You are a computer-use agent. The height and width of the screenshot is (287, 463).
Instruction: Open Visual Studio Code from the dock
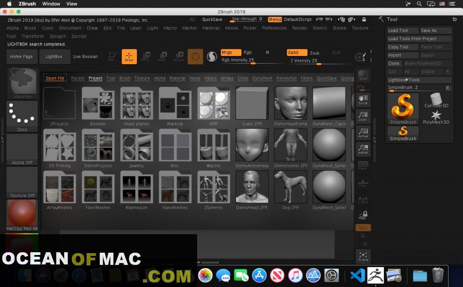pyautogui.click(x=357, y=276)
